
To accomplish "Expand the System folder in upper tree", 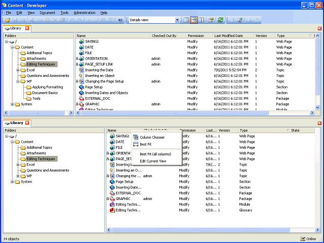I will 12,104.
